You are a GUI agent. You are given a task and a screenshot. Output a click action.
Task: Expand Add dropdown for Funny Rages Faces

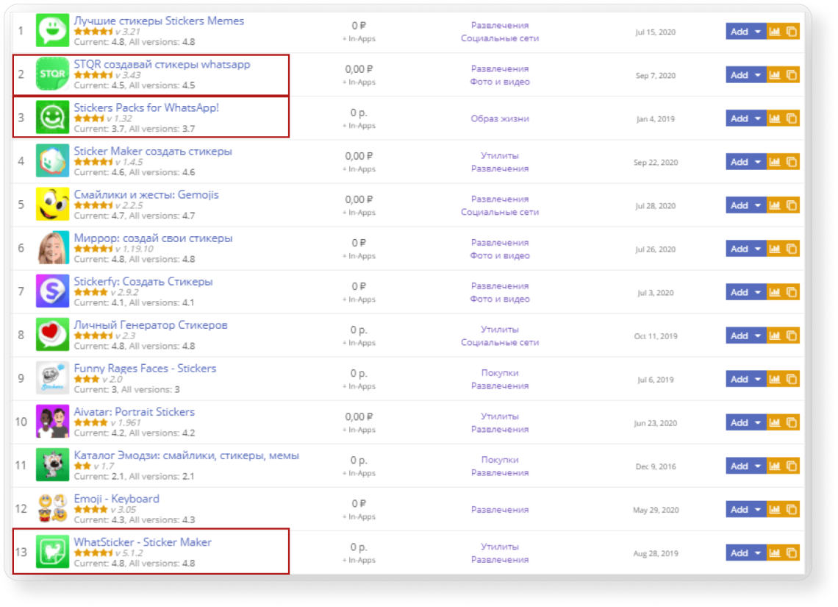(758, 379)
